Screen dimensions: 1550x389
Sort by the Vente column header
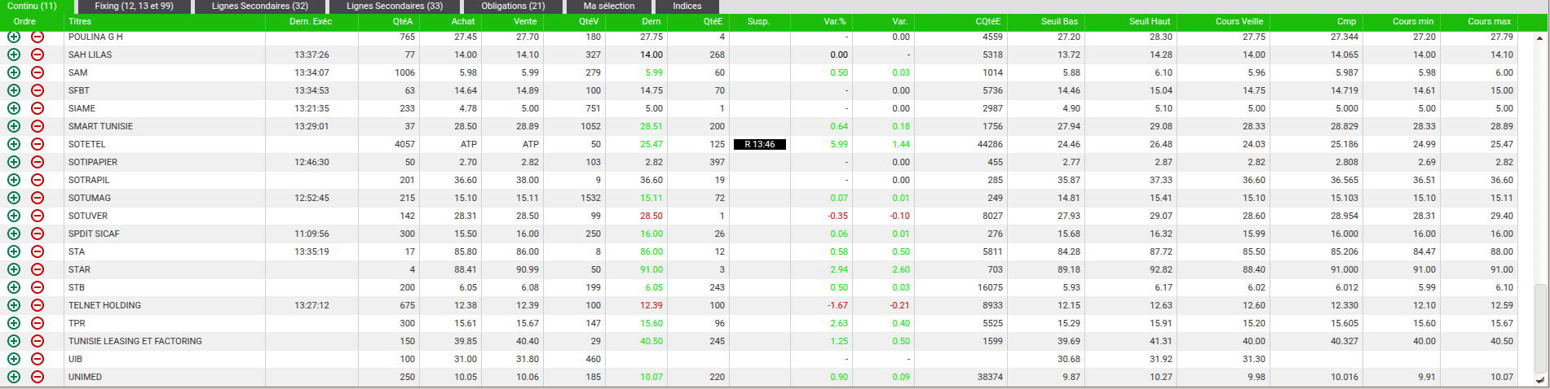[513, 21]
